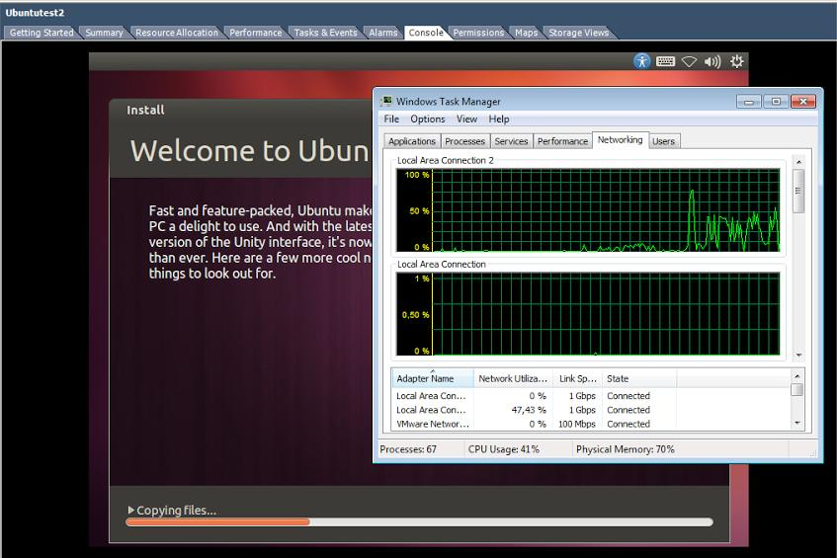
Task: Open the Permissions tab
Action: pyautogui.click(x=478, y=33)
